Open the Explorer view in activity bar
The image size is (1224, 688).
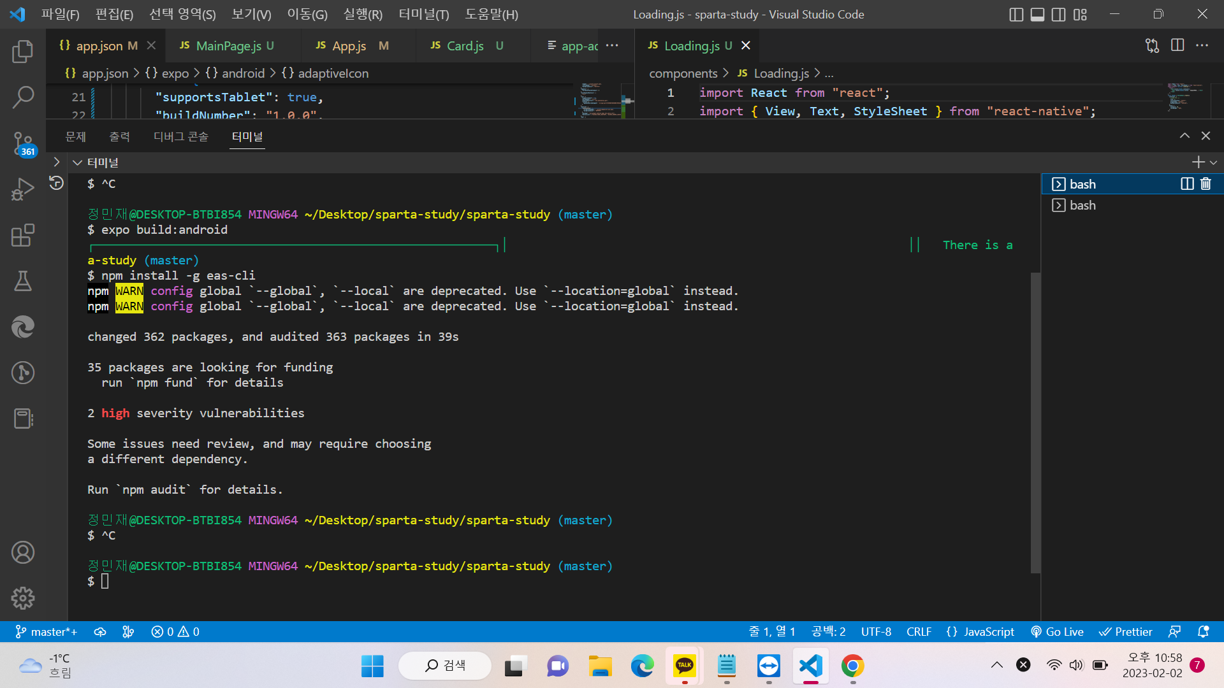click(23, 52)
